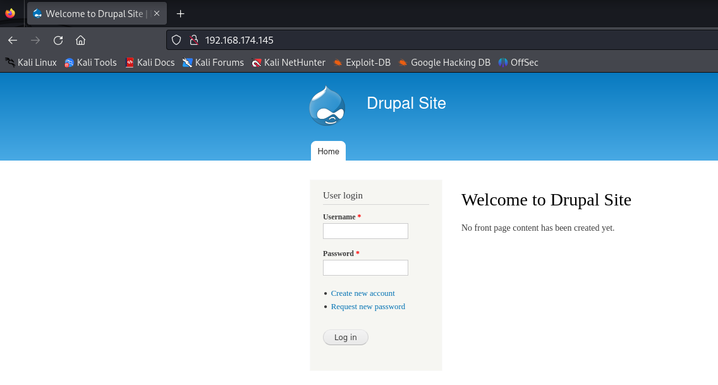
Task: Open the Kali NetHunter bookmark
Action: 288,63
